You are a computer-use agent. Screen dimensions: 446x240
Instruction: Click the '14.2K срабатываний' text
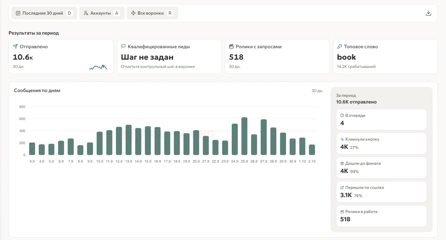click(x=356, y=67)
